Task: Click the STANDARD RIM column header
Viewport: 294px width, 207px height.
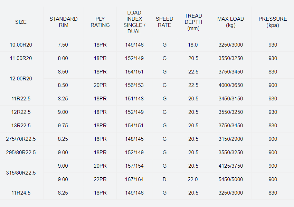Action: tap(64, 22)
